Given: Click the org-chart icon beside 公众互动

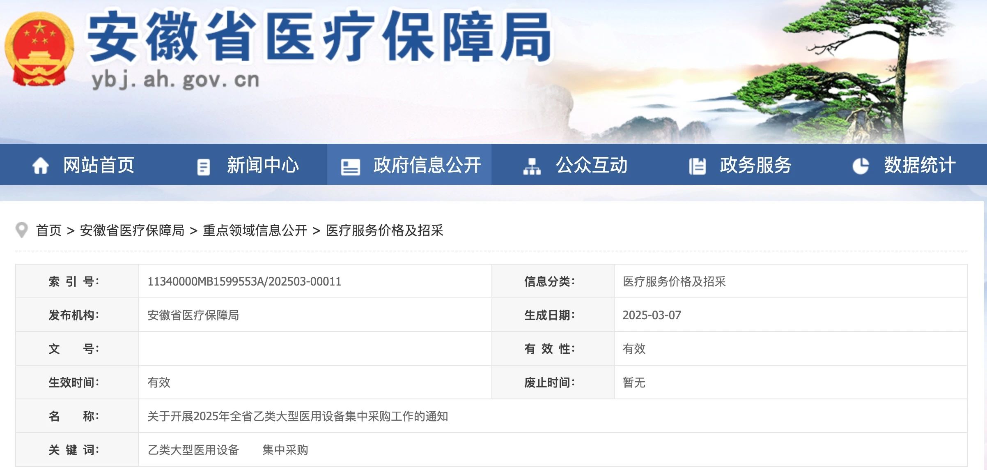Looking at the screenshot, I should coord(532,166).
